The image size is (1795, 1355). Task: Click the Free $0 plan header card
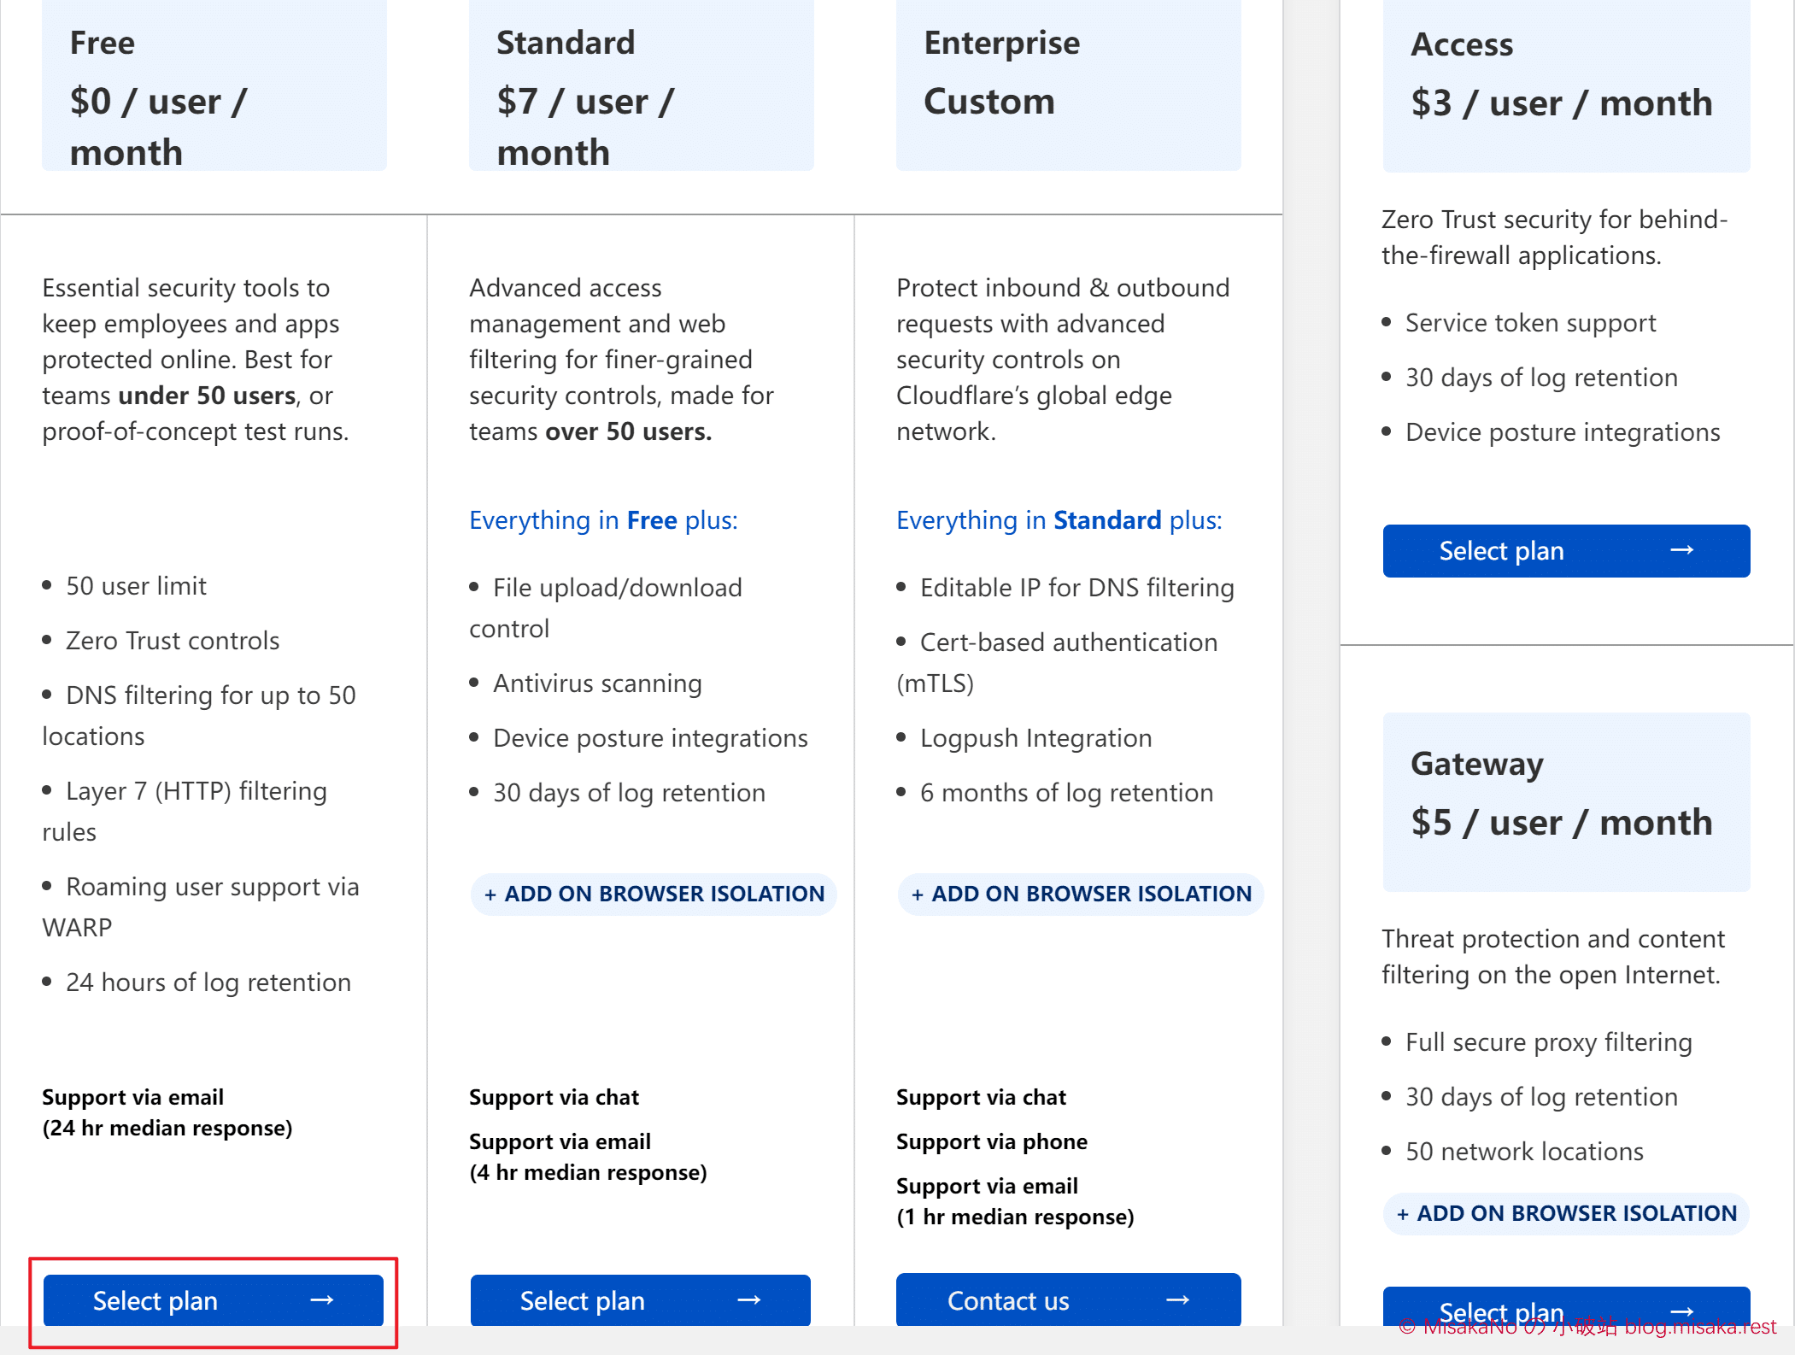[x=214, y=85]
